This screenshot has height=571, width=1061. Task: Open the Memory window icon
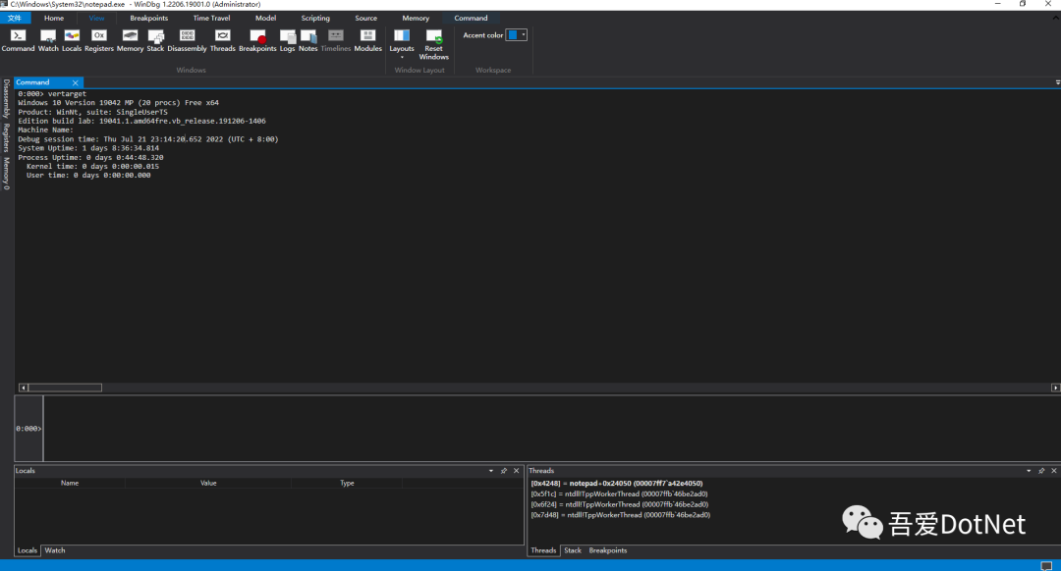coord(130,40)
